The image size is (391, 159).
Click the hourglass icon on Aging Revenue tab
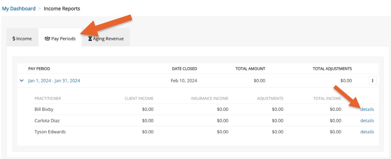90,39
